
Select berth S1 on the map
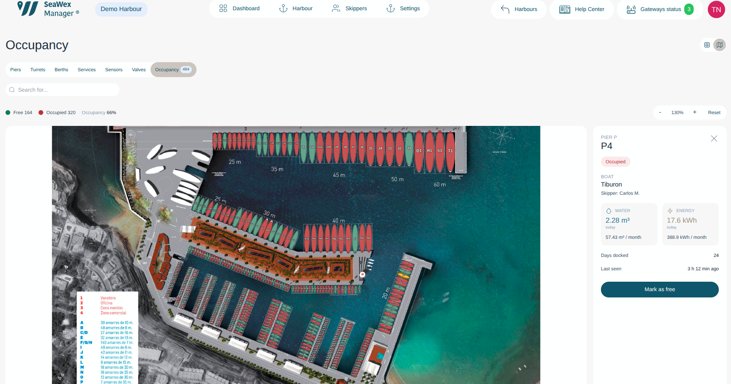pyautogui.click(x=440, y=151)
